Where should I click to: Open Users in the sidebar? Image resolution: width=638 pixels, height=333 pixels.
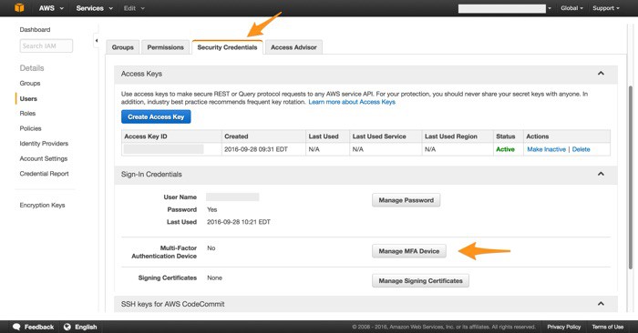[28, 98]
